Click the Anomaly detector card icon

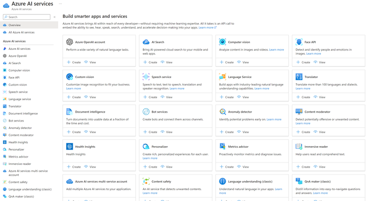coord(222,112)
